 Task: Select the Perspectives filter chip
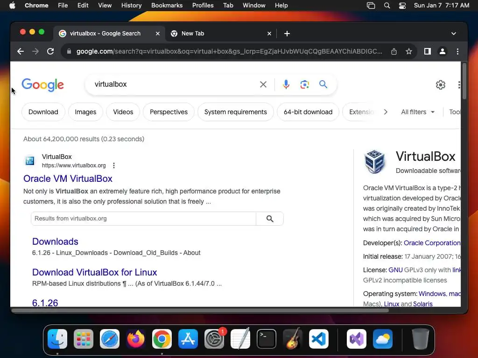[169, 112]
